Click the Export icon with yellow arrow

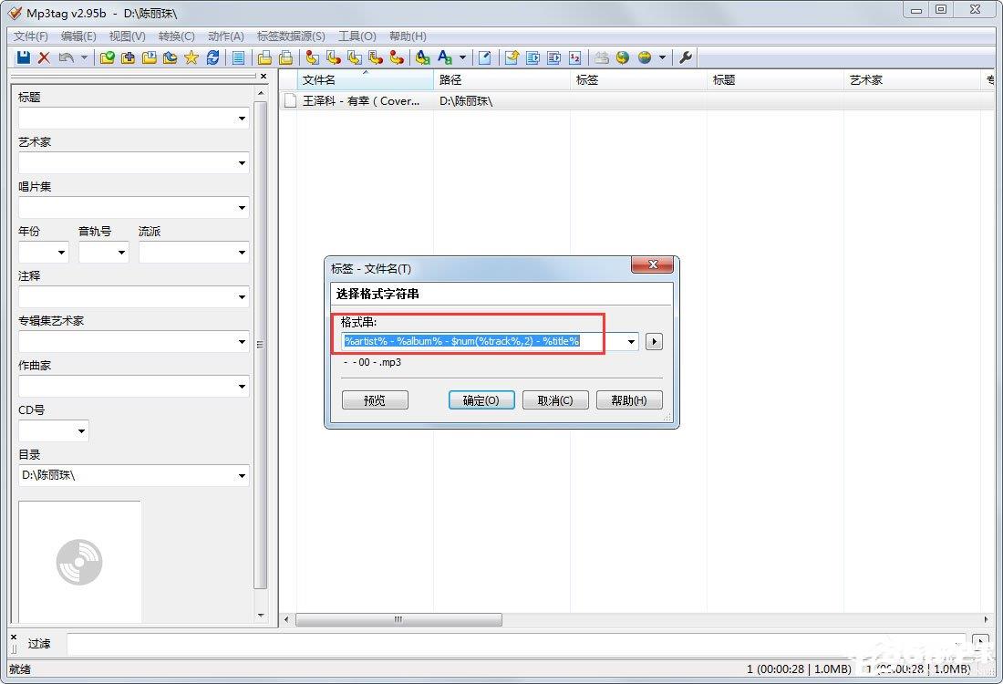pos(512,57)
